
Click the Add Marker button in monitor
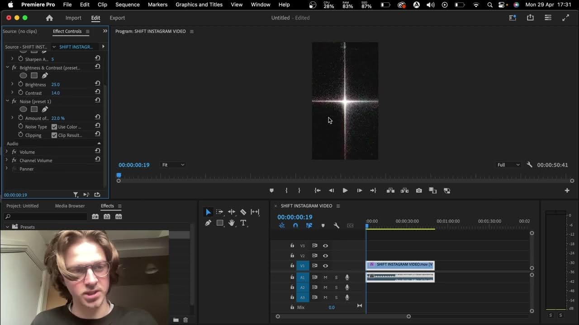[x=271, y=190]
